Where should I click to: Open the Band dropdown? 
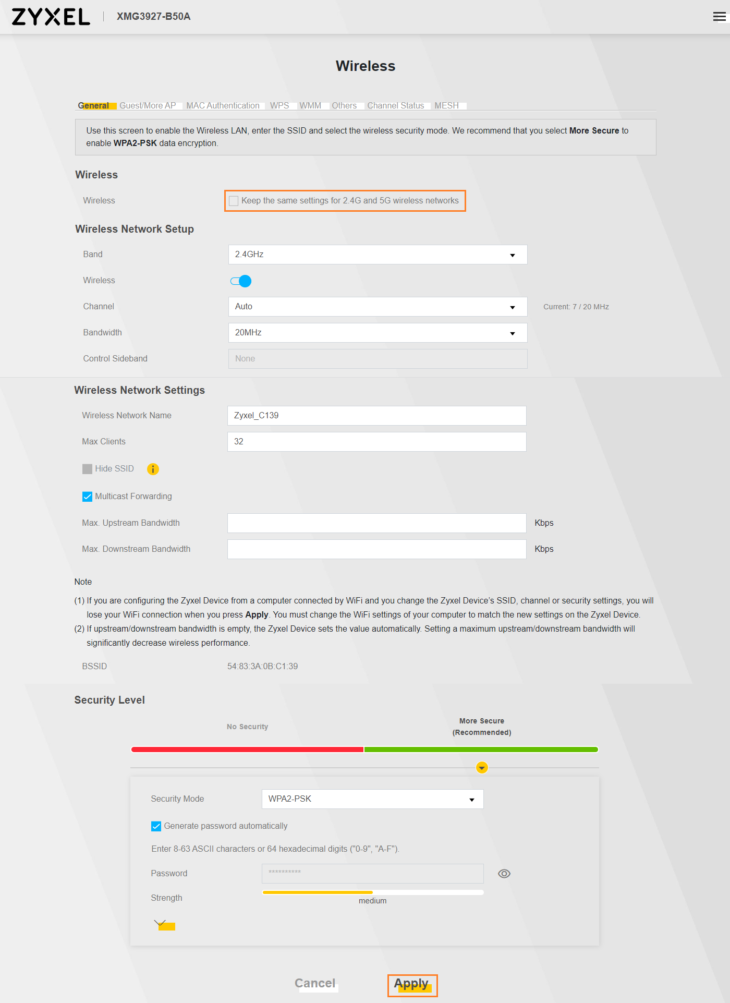[x=378, y=255]
